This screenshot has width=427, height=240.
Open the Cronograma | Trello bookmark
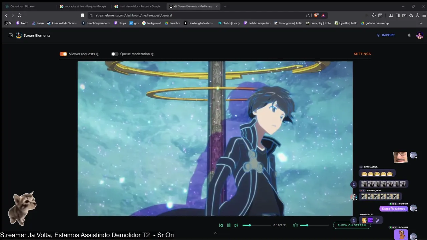click(288, 23)
